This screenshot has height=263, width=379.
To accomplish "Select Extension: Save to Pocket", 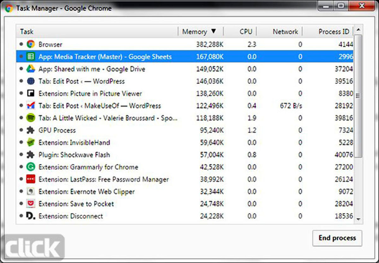I will coord(185,204).
